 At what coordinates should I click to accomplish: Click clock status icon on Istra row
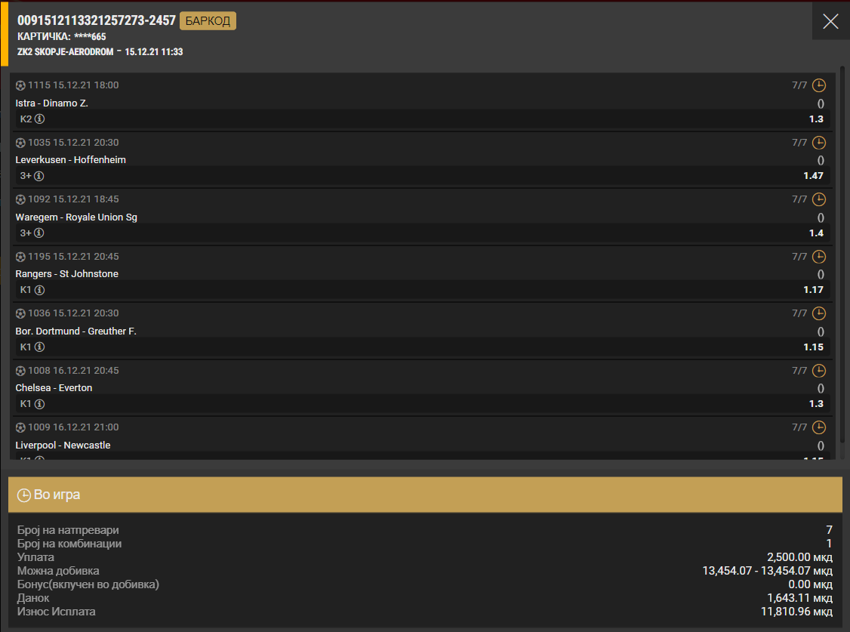[x=819, y=85]
